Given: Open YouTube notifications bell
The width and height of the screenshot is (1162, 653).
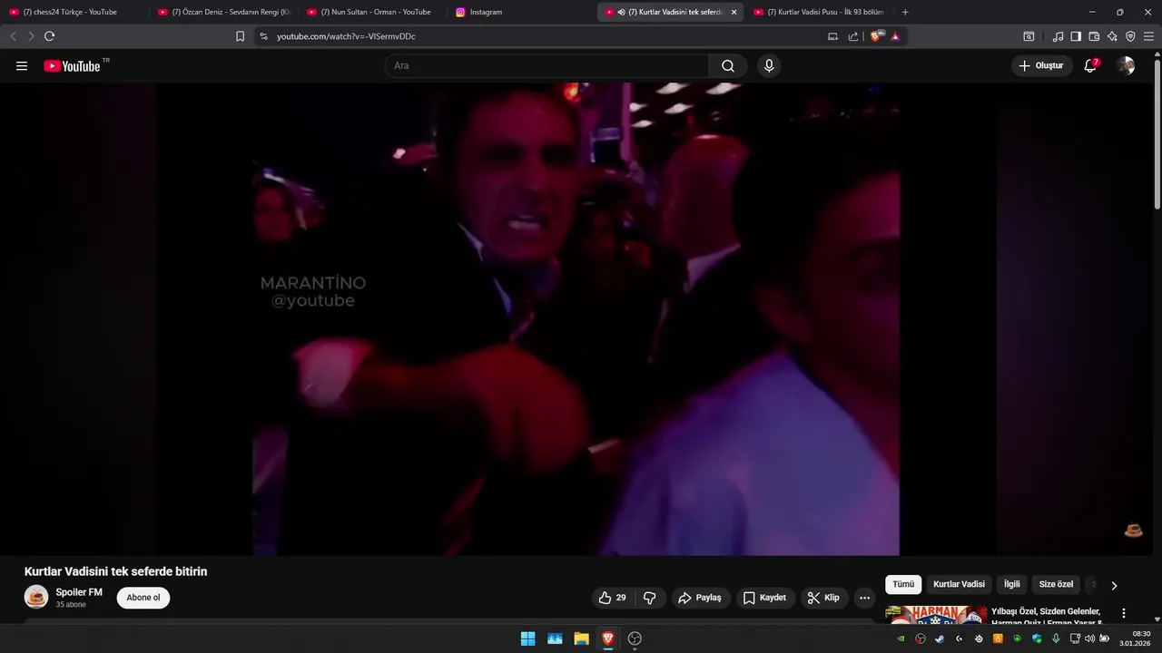Looking at the screenshot, I should [x=1090, y=66].
